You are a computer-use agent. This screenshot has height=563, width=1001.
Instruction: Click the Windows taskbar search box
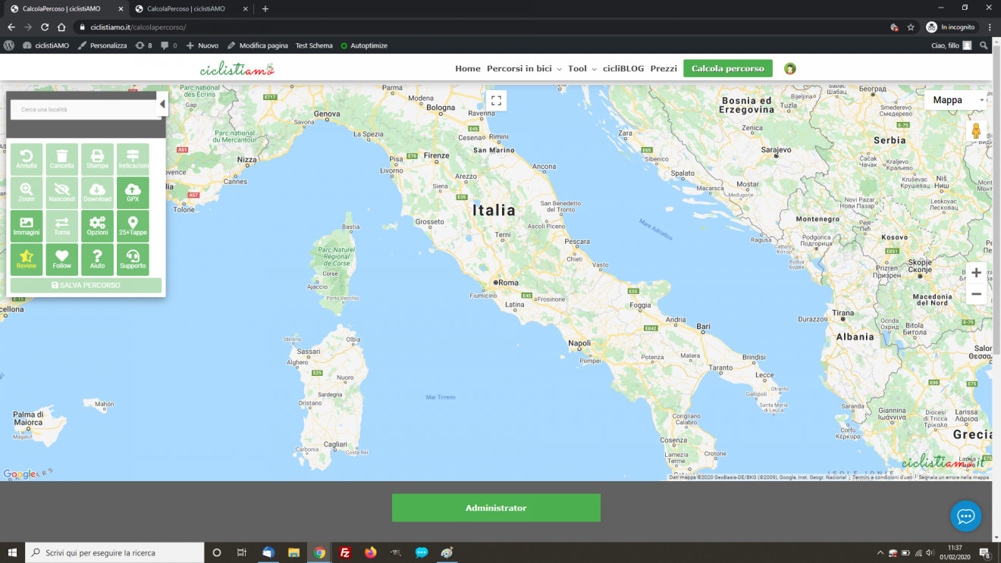[x=115, y=552]
